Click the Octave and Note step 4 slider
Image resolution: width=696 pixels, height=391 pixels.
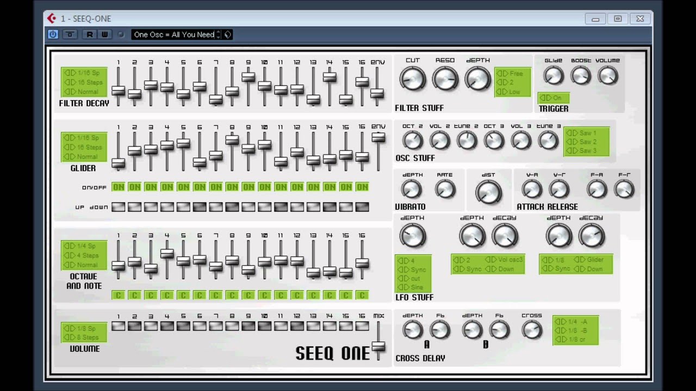167,253
